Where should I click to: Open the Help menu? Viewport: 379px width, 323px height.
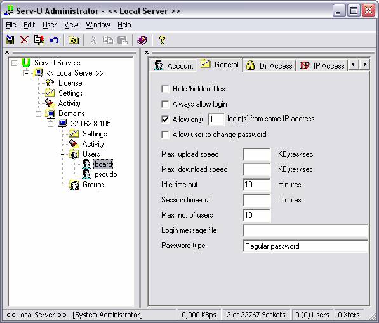pos(124,25)
